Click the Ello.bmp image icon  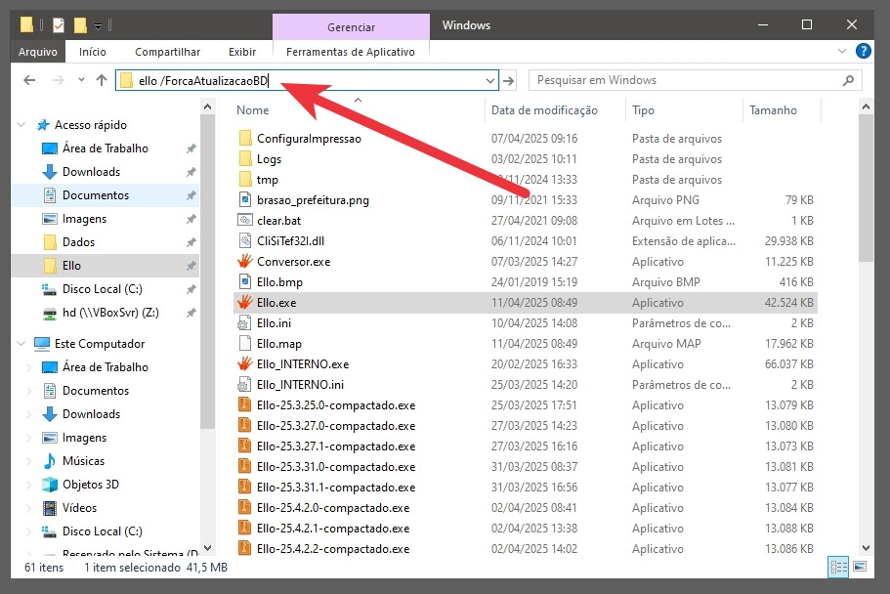[x=244, y=281]
